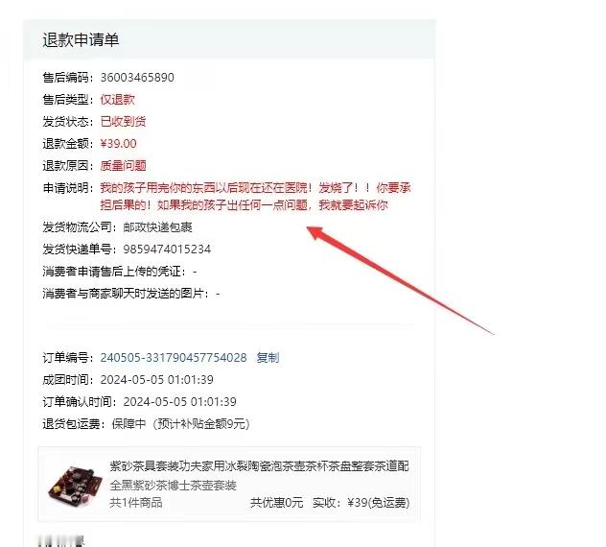Click the 质量问题 refund reason

(123, 166)
